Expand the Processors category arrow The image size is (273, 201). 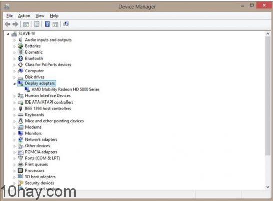15,171
